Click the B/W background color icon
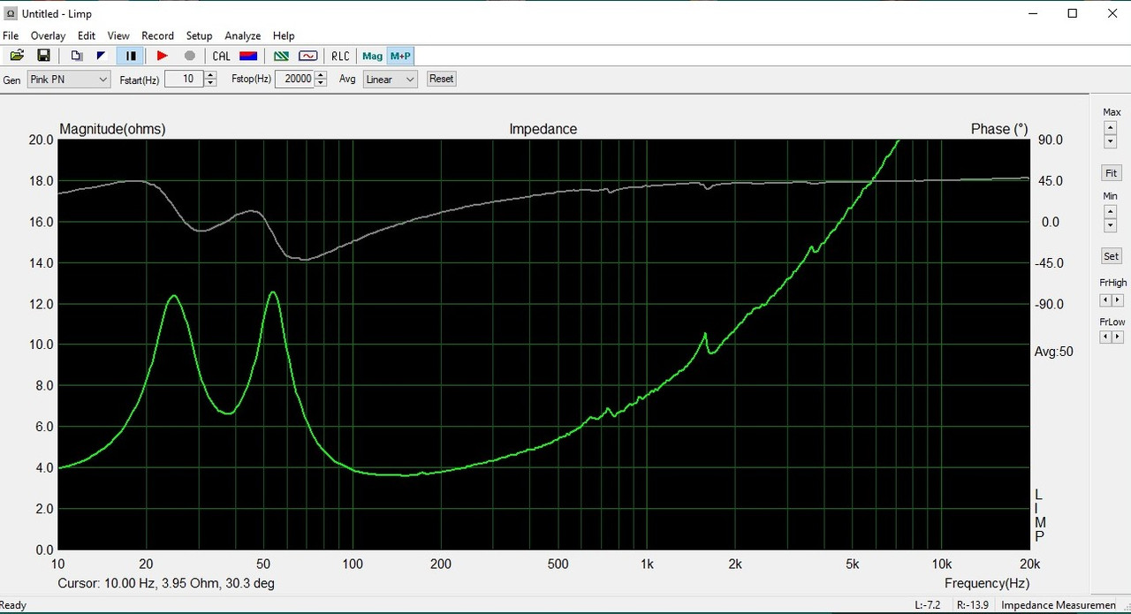The image size is (1131, 614). (x=101, y=56)
